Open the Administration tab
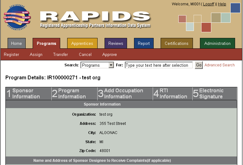This screenshot has width=243, height=165. (x=217, y=43)
